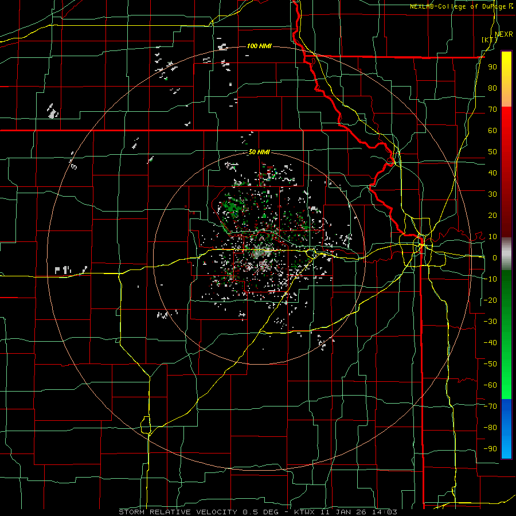This screenshot has height=516, width=516.
Task: Select the -70 color scale tick label
Action: 490,406
